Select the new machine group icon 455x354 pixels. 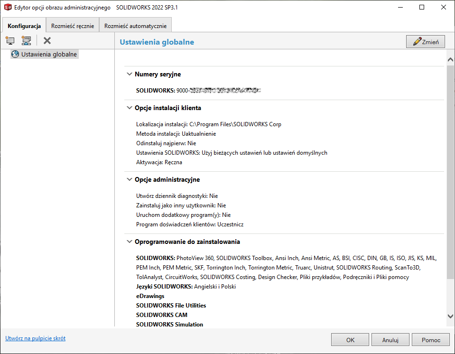26,40
